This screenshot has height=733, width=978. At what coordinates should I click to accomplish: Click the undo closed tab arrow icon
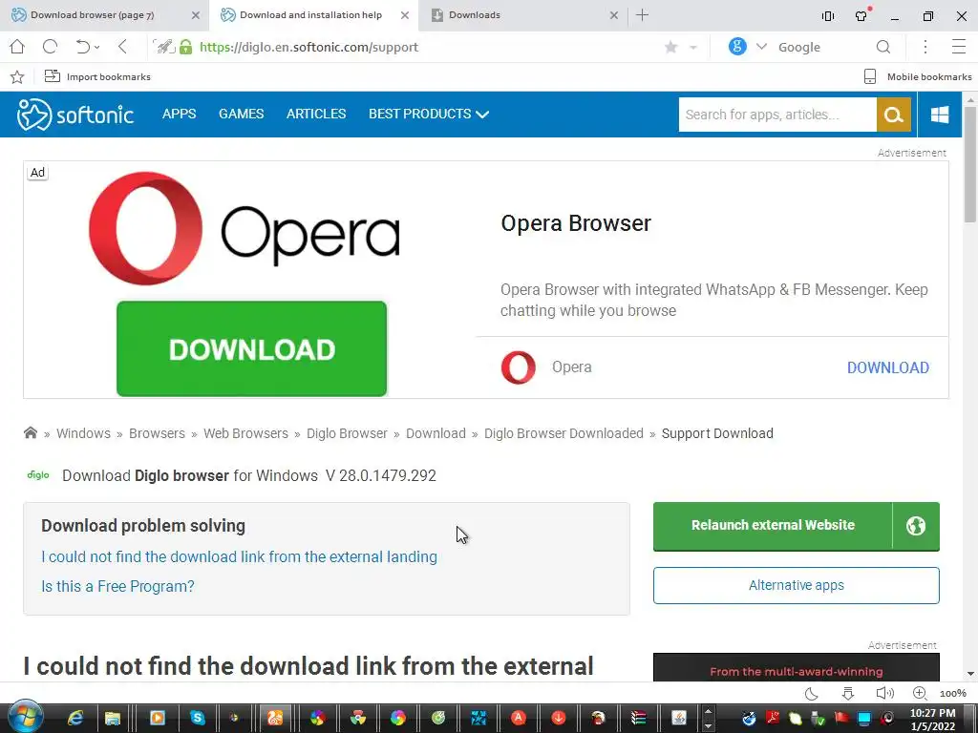(82, 47)
